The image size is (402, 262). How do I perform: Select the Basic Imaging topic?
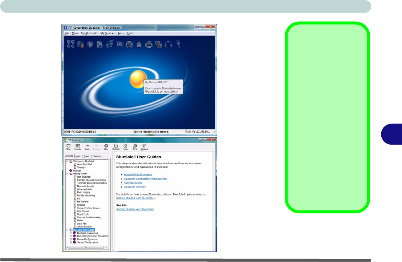coord(83,192)
